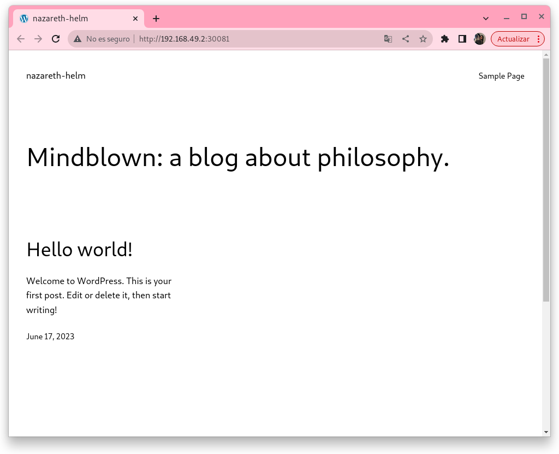Viewport: 559px width, 454px height.
Task: Expand the tab search dropdown arrow
Action: [x=486, y=19]
